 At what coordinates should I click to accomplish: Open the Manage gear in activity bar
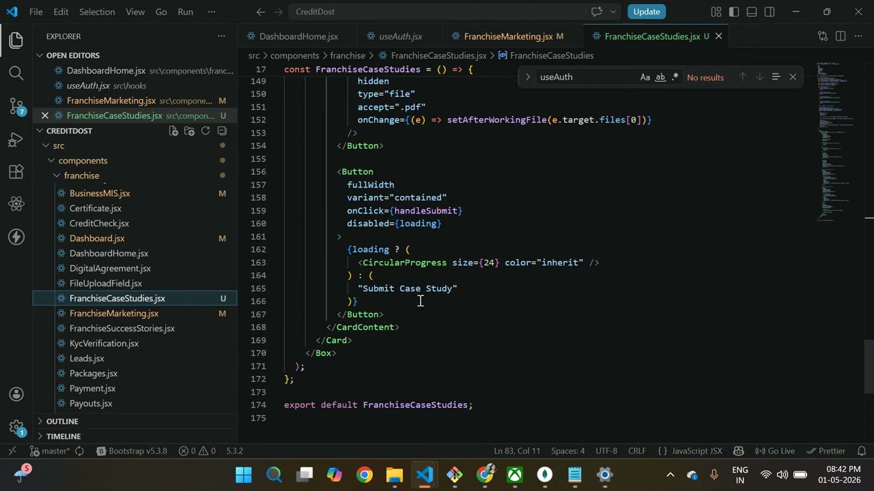(x=16, y=427)
